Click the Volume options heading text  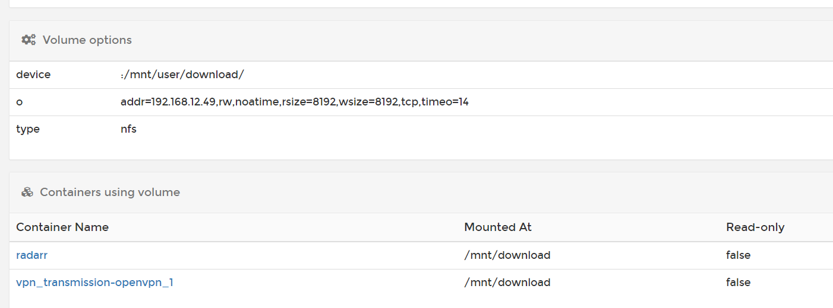coord(87,40)
